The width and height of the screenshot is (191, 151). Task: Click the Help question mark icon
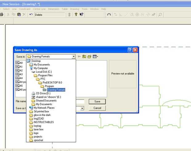(x=76, y=14)
